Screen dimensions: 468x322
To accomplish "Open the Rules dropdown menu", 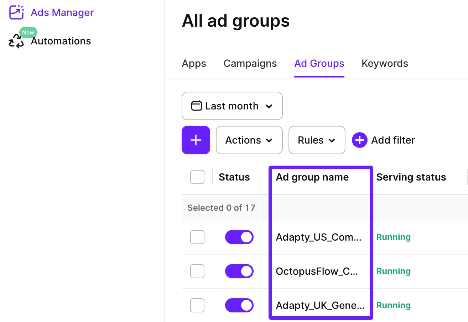I will [x=317, y=140].
